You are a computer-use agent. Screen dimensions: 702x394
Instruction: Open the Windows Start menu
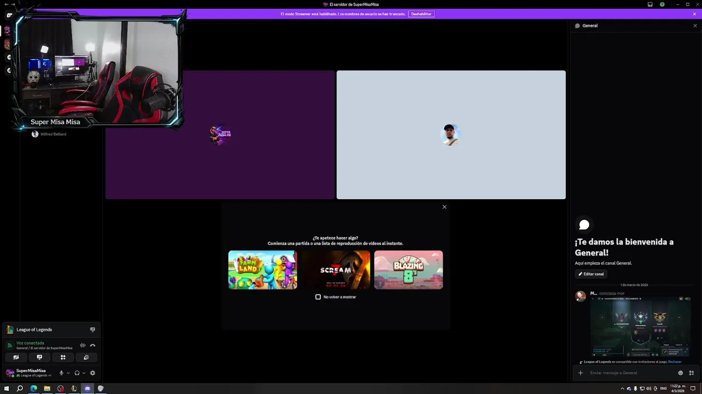pyautogui.click(x=7, y=389)
